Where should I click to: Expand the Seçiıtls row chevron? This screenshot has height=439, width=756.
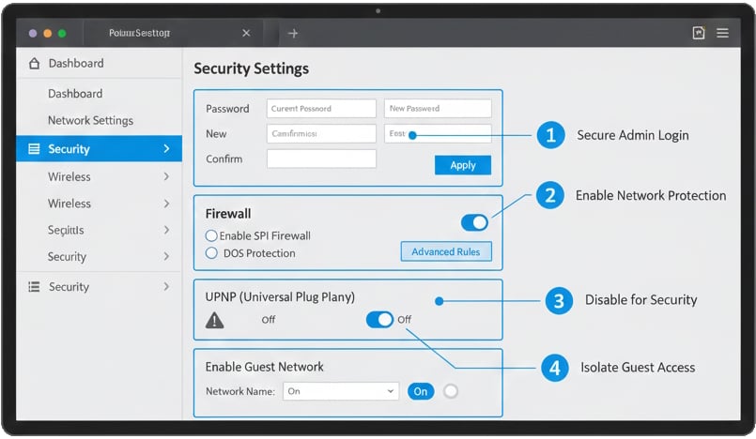tap(166, 230)
